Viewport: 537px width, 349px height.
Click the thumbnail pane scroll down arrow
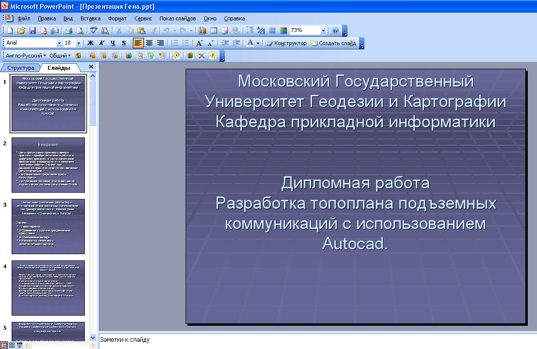click(x=93, y=337)
